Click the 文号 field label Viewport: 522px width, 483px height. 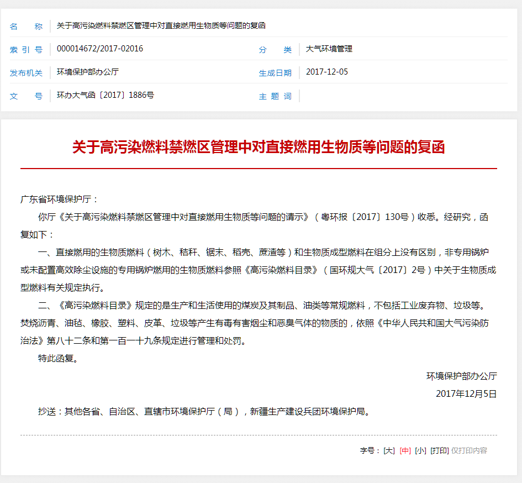26,95
